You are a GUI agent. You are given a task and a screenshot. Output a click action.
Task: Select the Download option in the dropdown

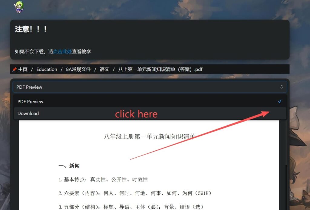[x=150, y=113]
